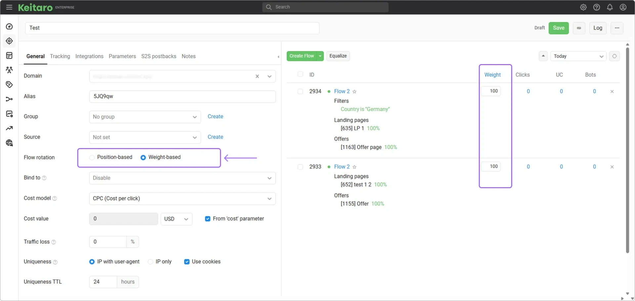Screen dimensions: 635x301
Task: Click the refresh icon beside Today
Action: [614, 56]
